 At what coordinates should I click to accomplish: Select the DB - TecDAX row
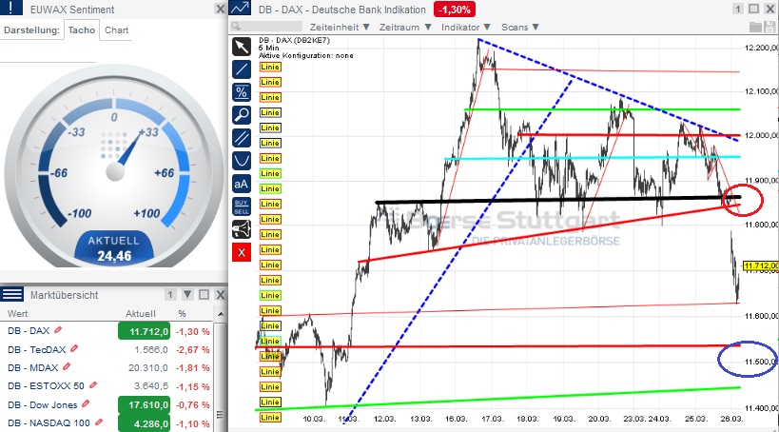coord(108,349)
